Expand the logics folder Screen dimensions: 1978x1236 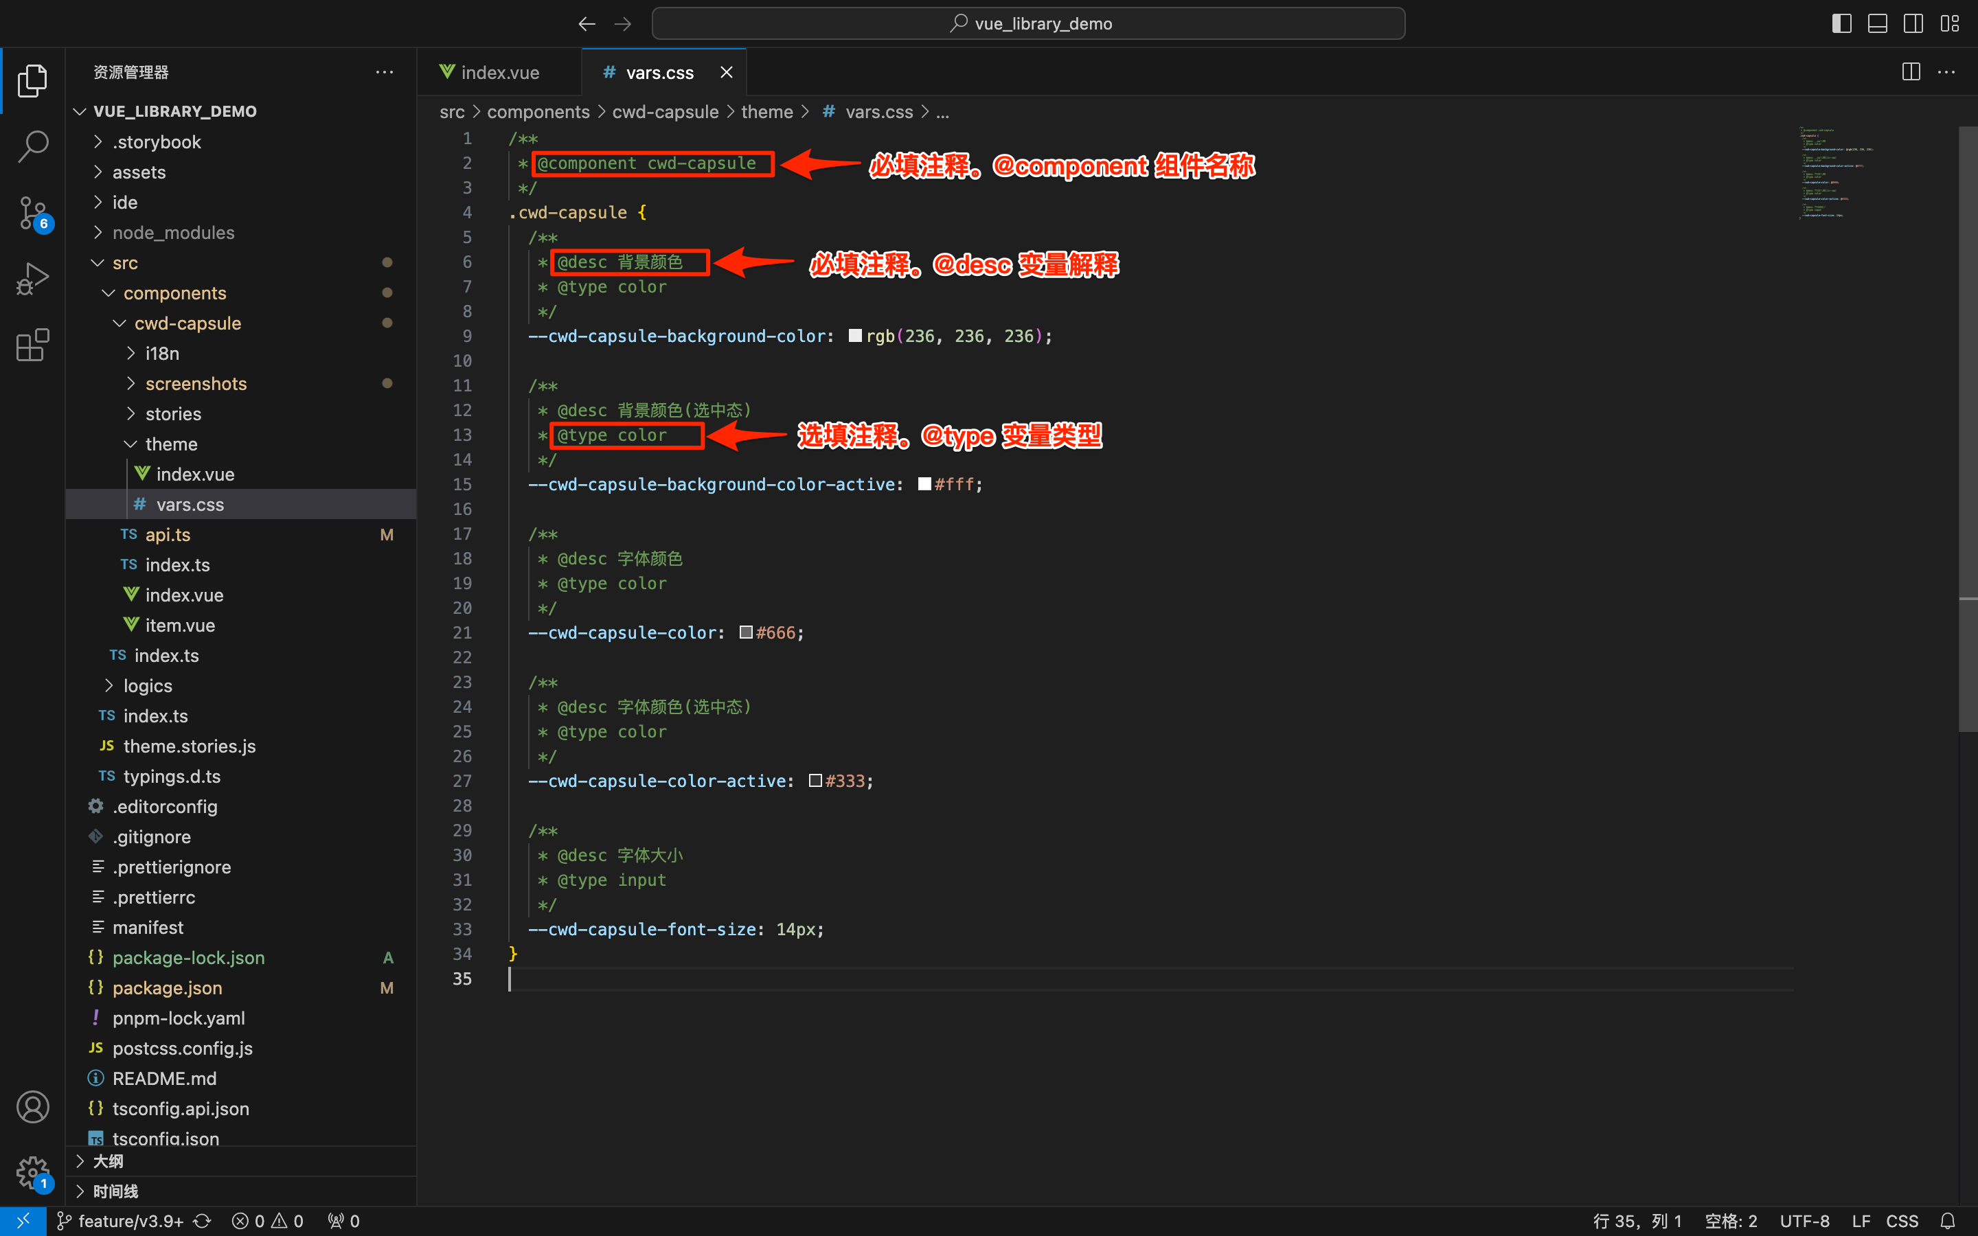pyautogui.click(x=241, y=686)
